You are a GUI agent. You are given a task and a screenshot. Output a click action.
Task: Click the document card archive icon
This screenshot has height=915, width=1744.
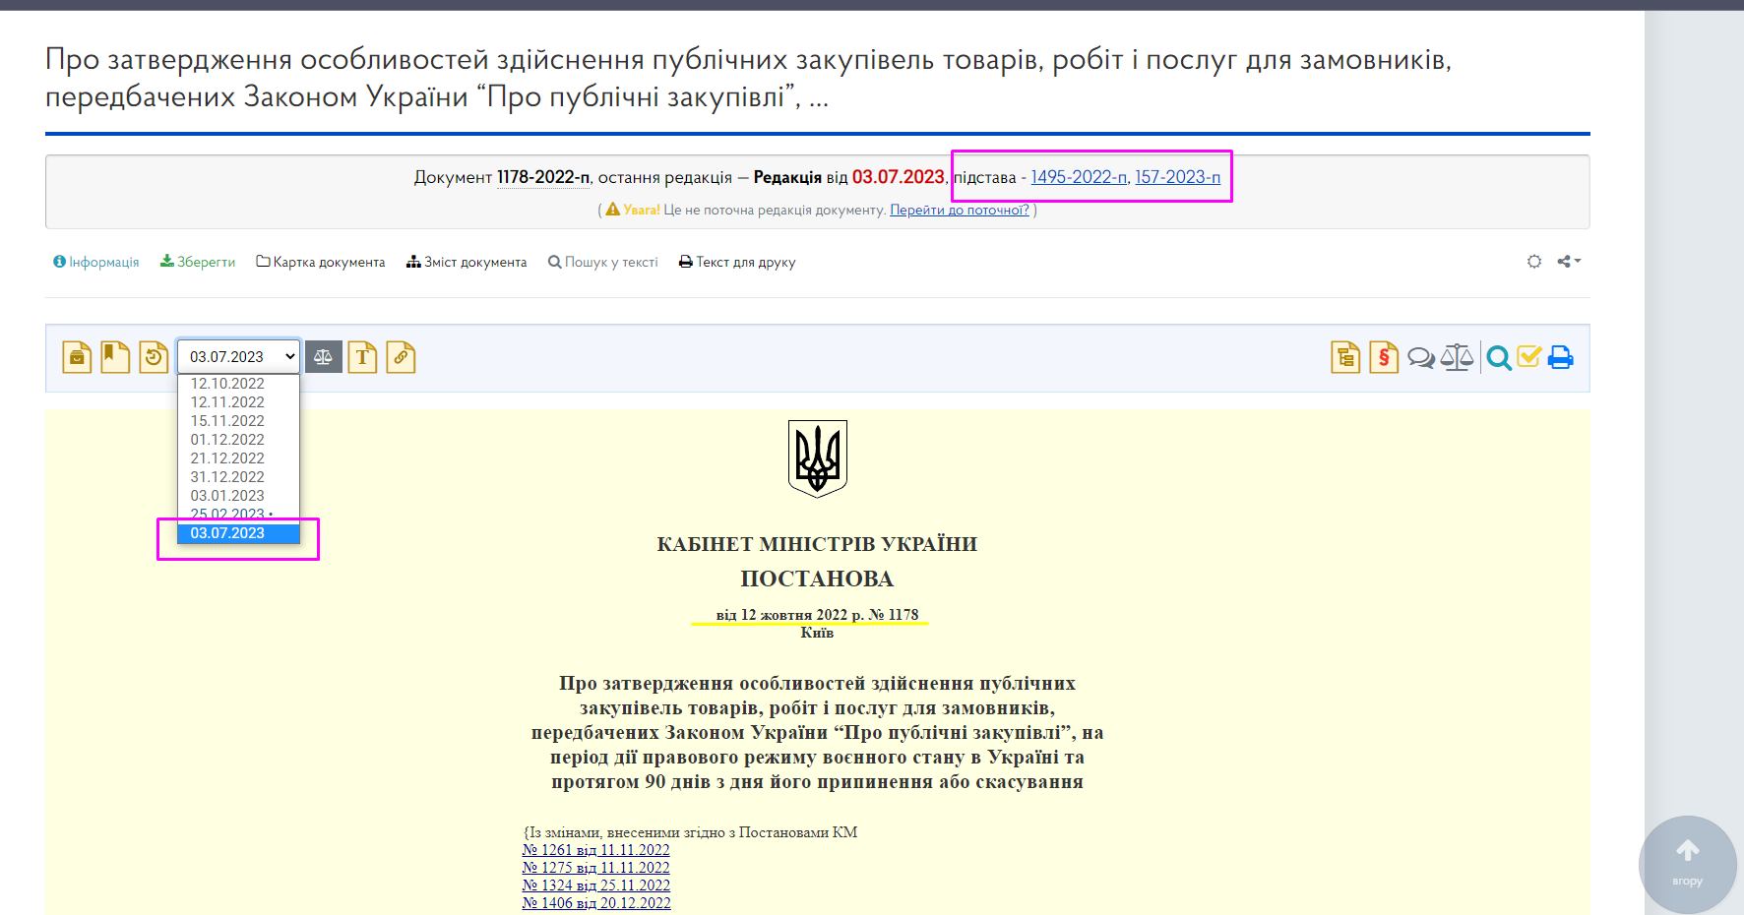click(77, 357)
